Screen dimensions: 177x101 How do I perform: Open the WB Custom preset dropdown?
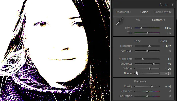(158, 20)
